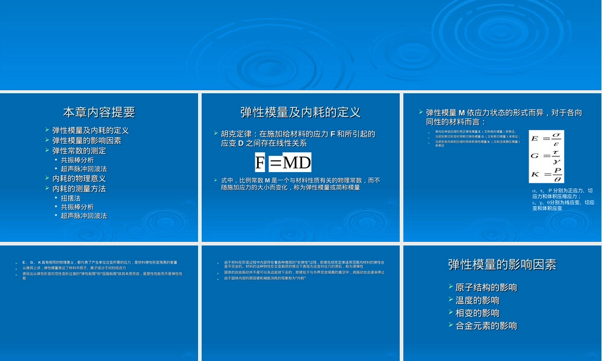Click the line E、G、K具有相同的物理意义
The width and height of the screenshot is (602, 361).
pos(100,262)
